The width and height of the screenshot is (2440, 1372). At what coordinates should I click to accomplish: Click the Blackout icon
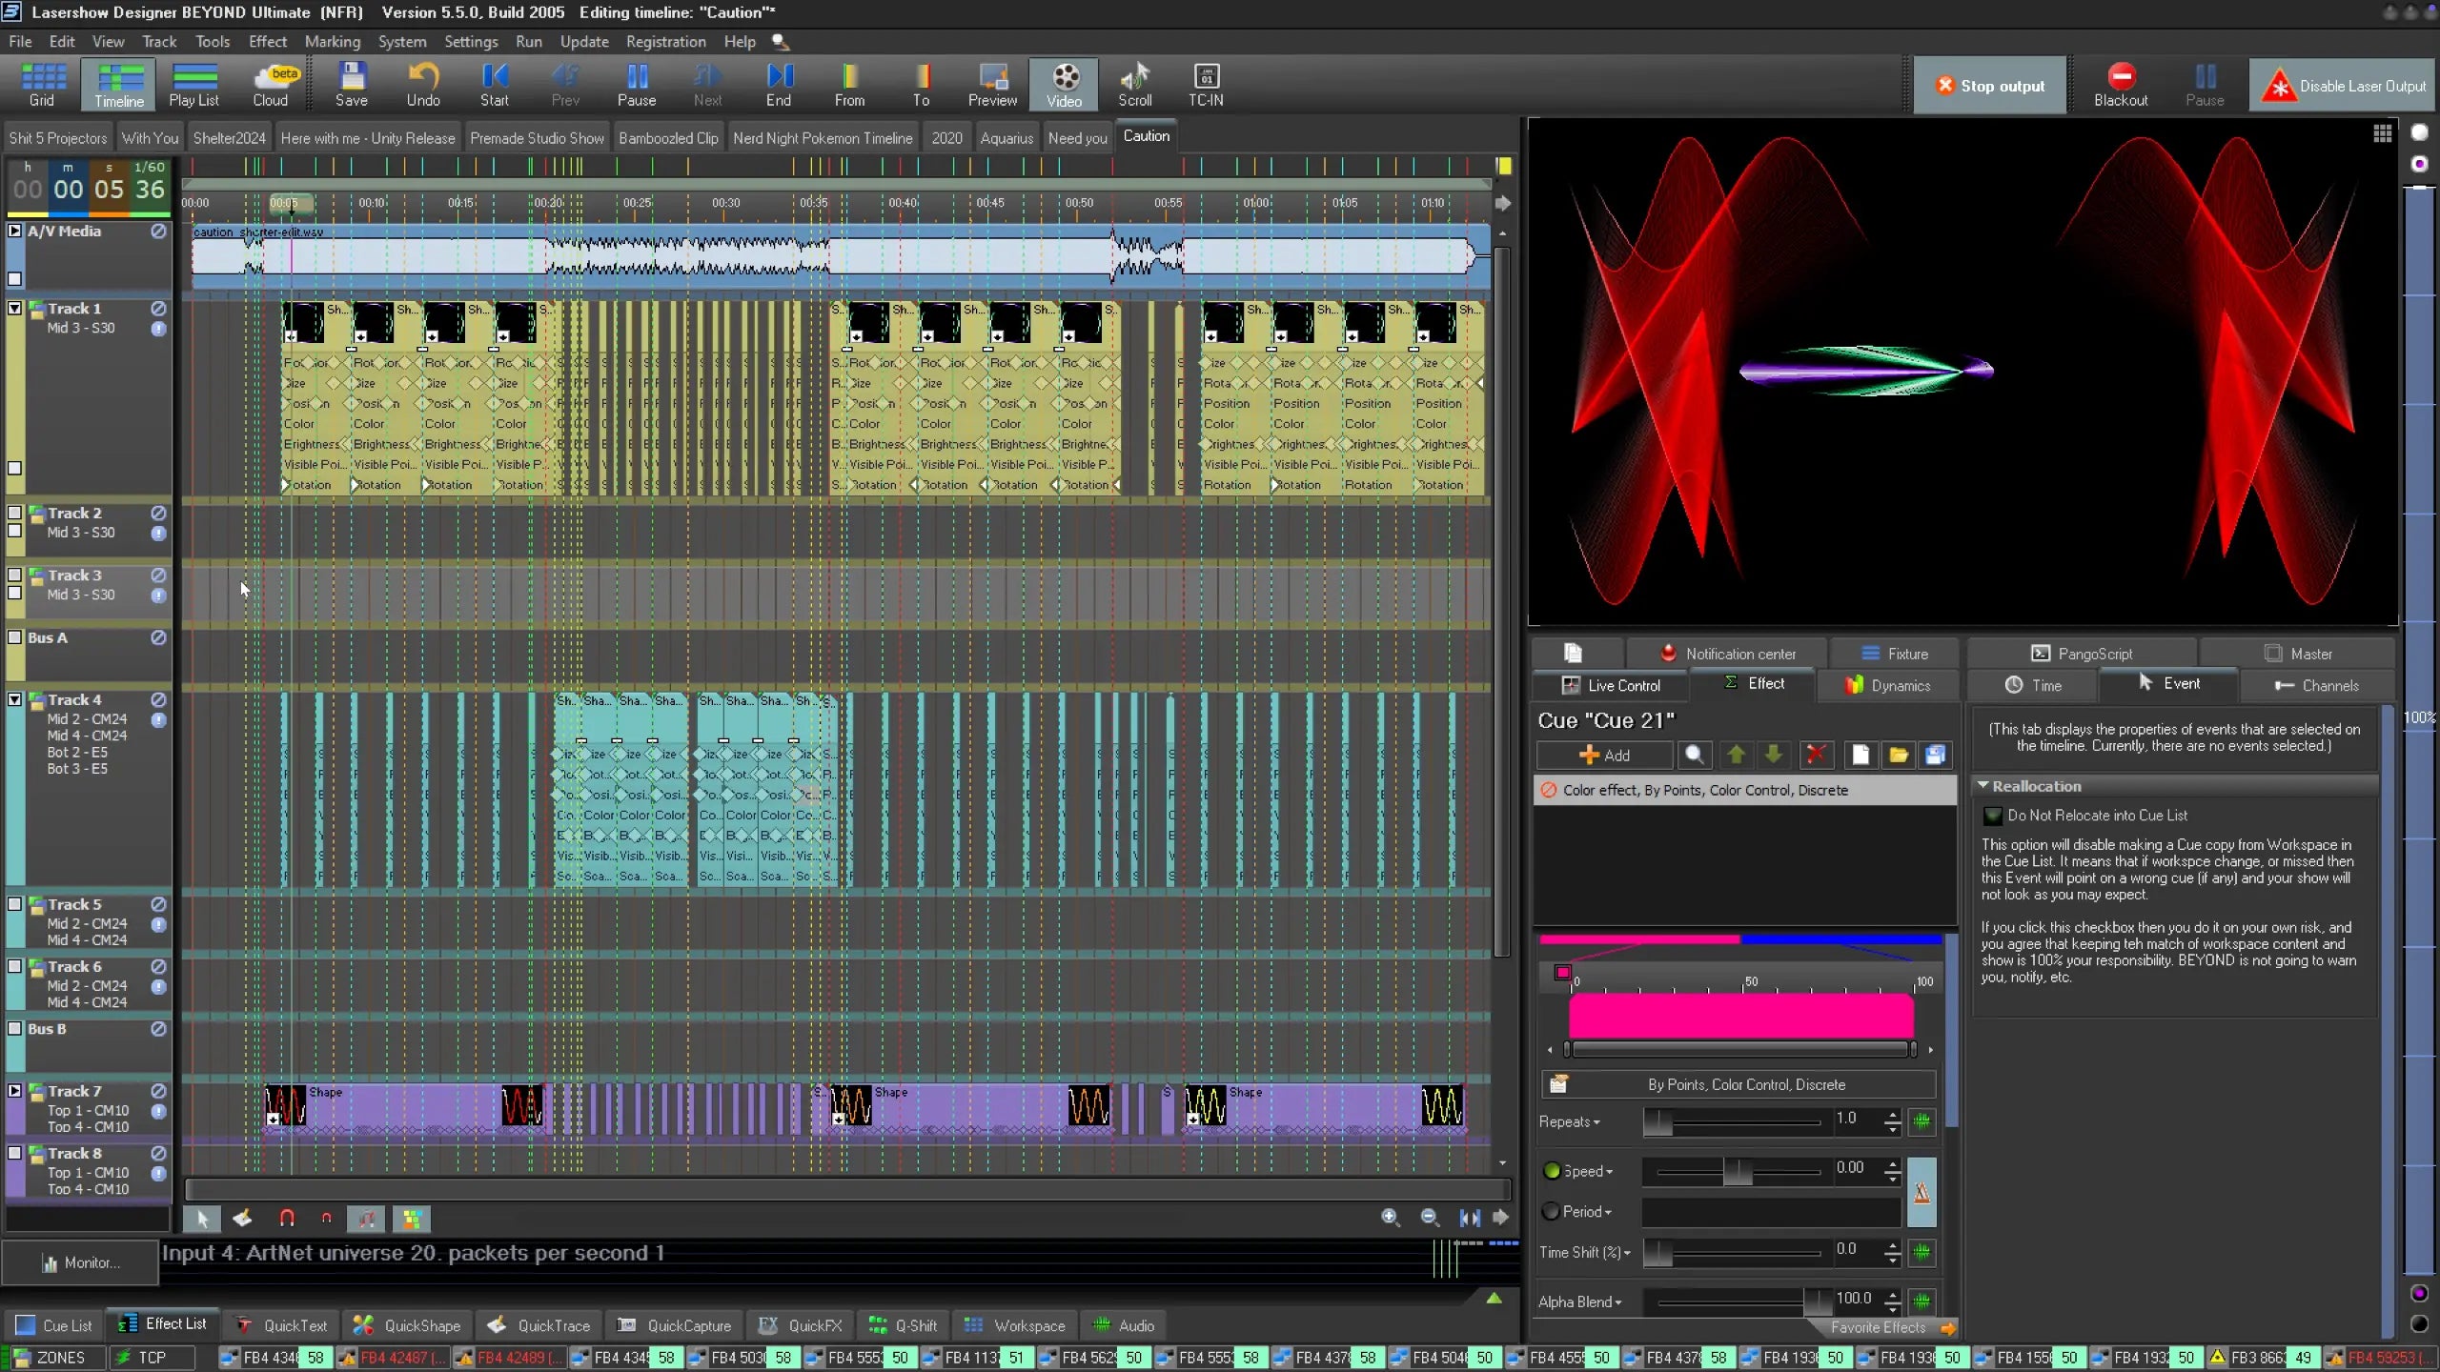click(x=2121, y=77)
